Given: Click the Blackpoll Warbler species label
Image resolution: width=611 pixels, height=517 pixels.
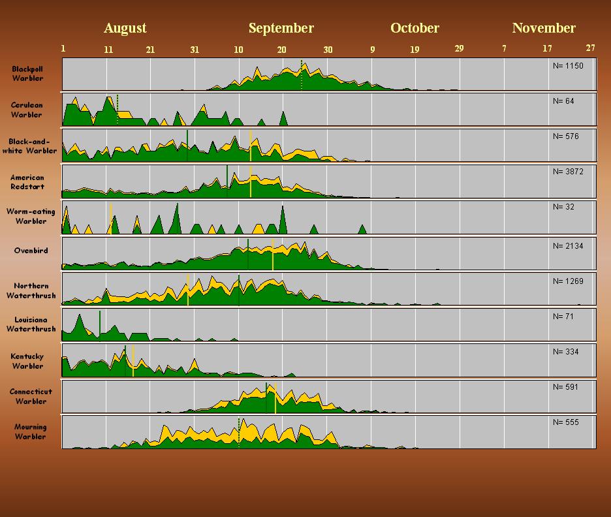Looking at the screenshot, I should coord(27,74).
